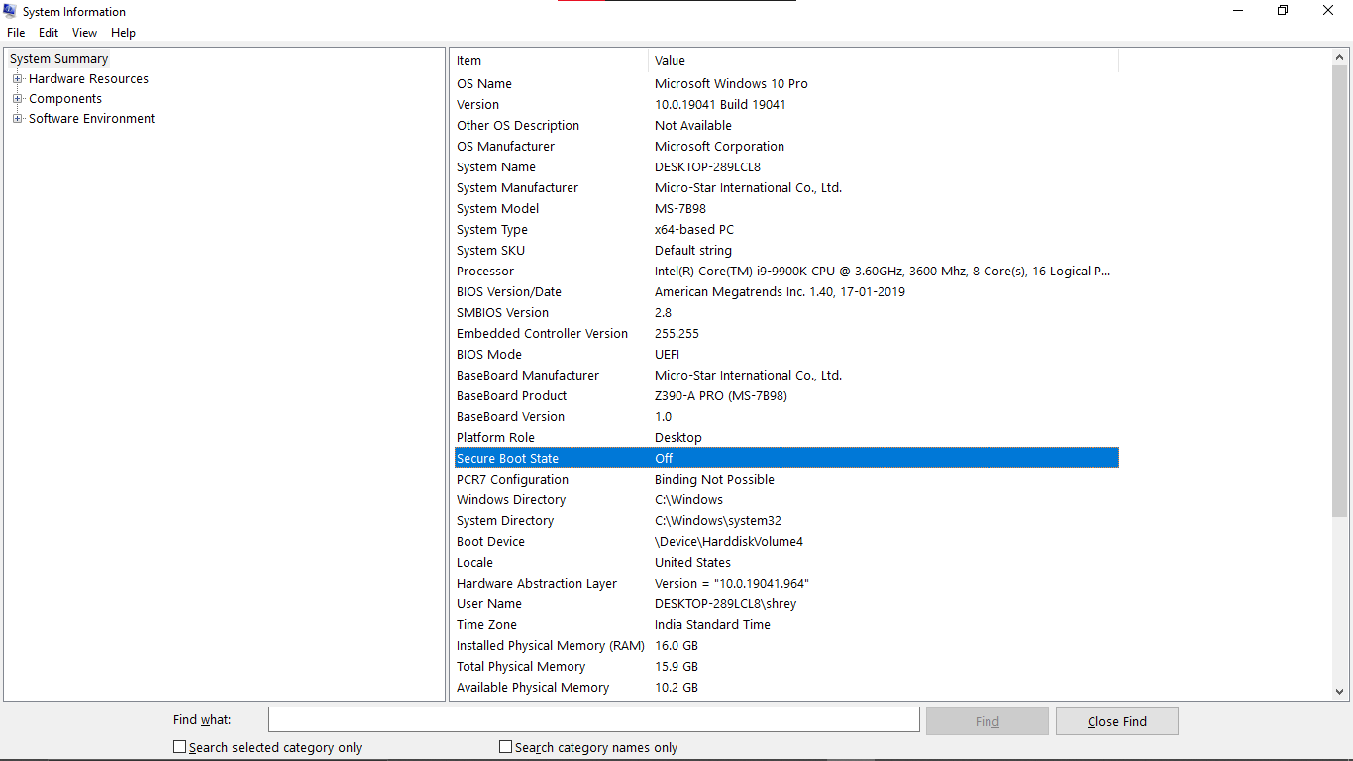Select the Components tree item

click(65, 99)
